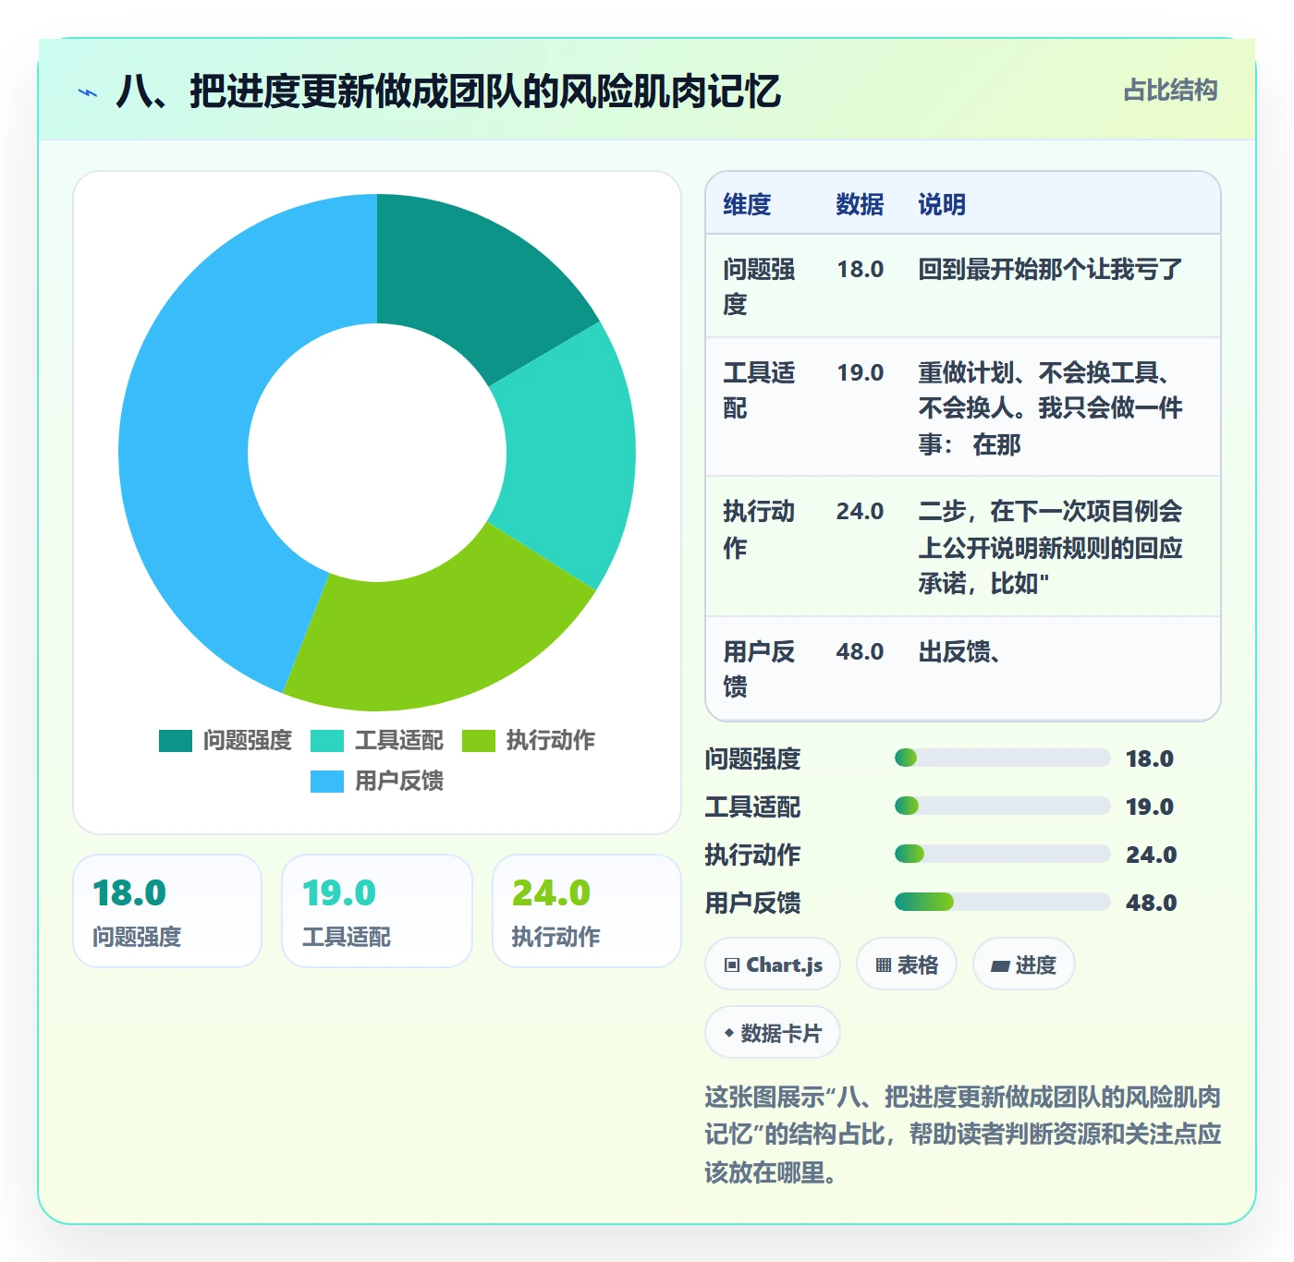The height and width of the screenshot is (1262, 1294).
Task: Click the 说明 column header
Action: 942,205
